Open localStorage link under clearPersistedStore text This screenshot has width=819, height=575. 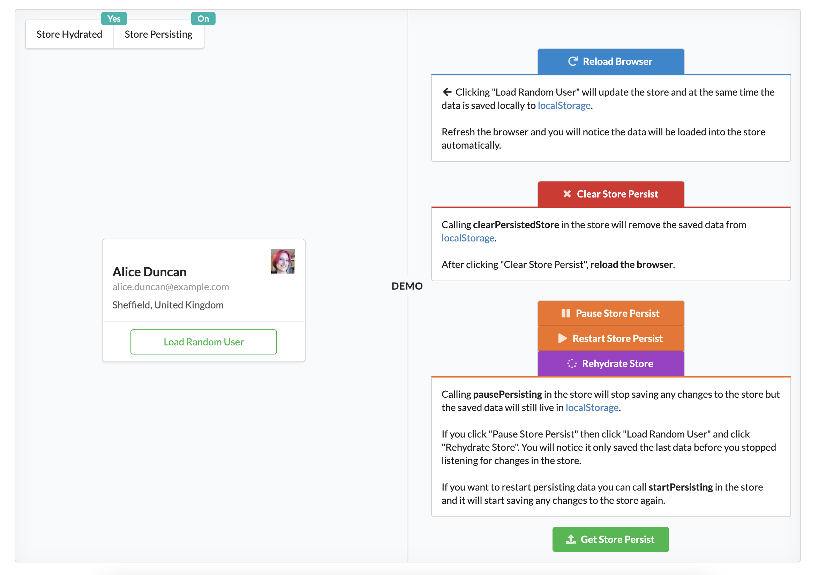click(x=468, y=238)
